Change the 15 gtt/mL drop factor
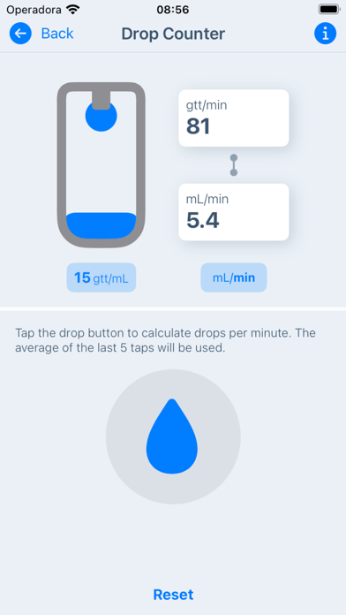The image size is (346, 615). (102, 277)
